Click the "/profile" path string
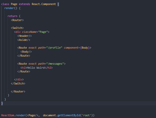 54,48
